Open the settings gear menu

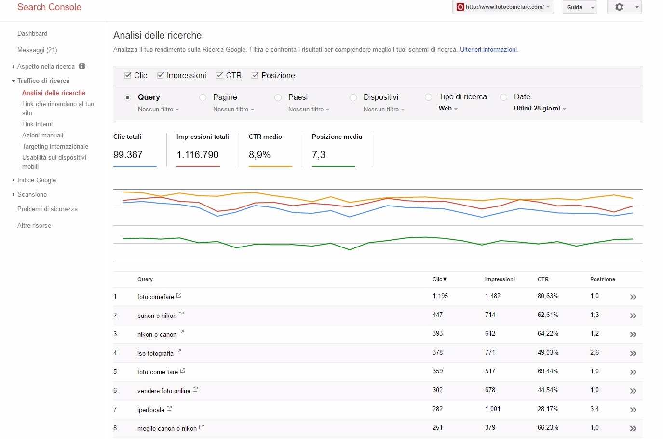coord(624,7)
